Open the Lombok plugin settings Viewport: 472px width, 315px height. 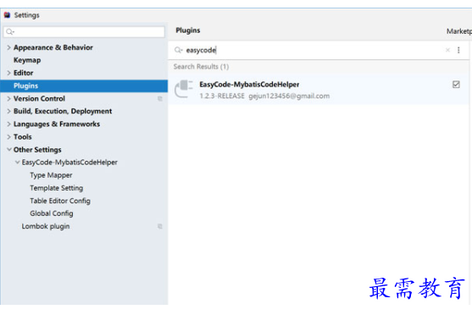(x=46, y=226)
